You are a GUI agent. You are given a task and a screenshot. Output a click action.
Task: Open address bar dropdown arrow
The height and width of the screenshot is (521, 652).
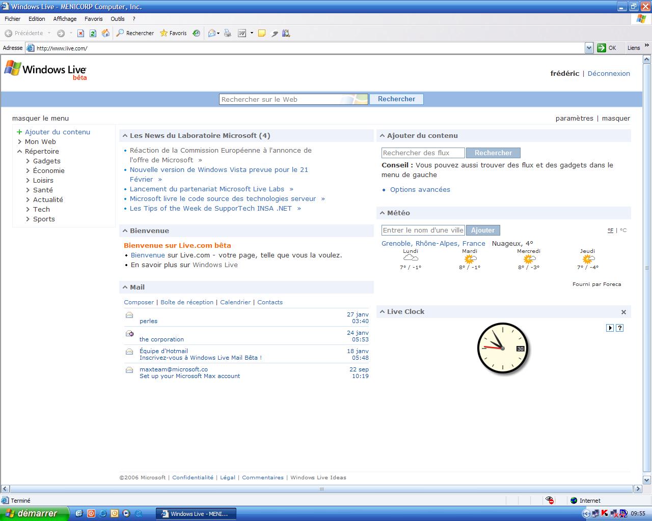589,48
